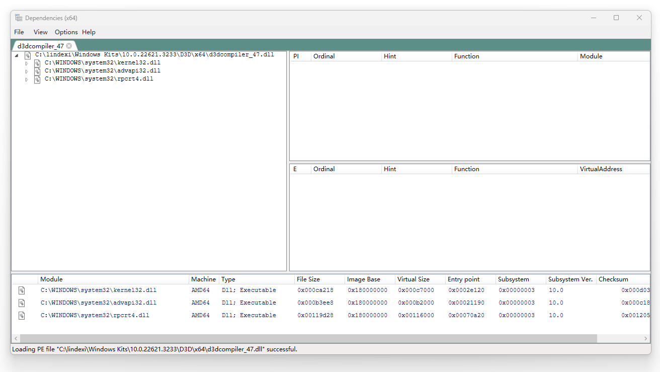The image size is (660, 372).
Task: Expand the rpcrt4.dll tree node
Action: click(27, 80)
